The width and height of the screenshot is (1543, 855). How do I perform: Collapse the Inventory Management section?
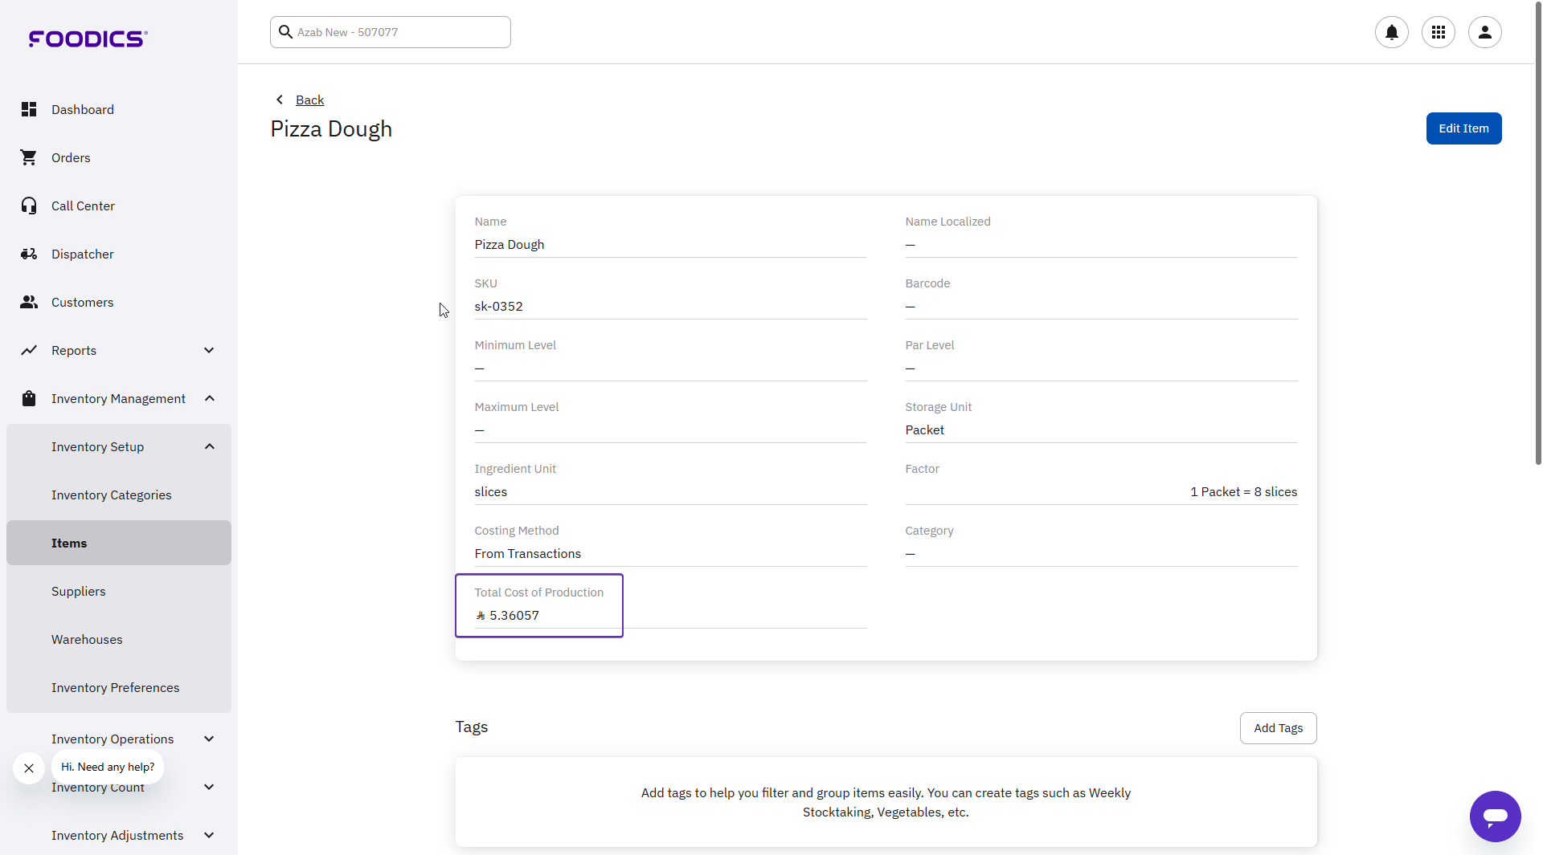[209, 398]
